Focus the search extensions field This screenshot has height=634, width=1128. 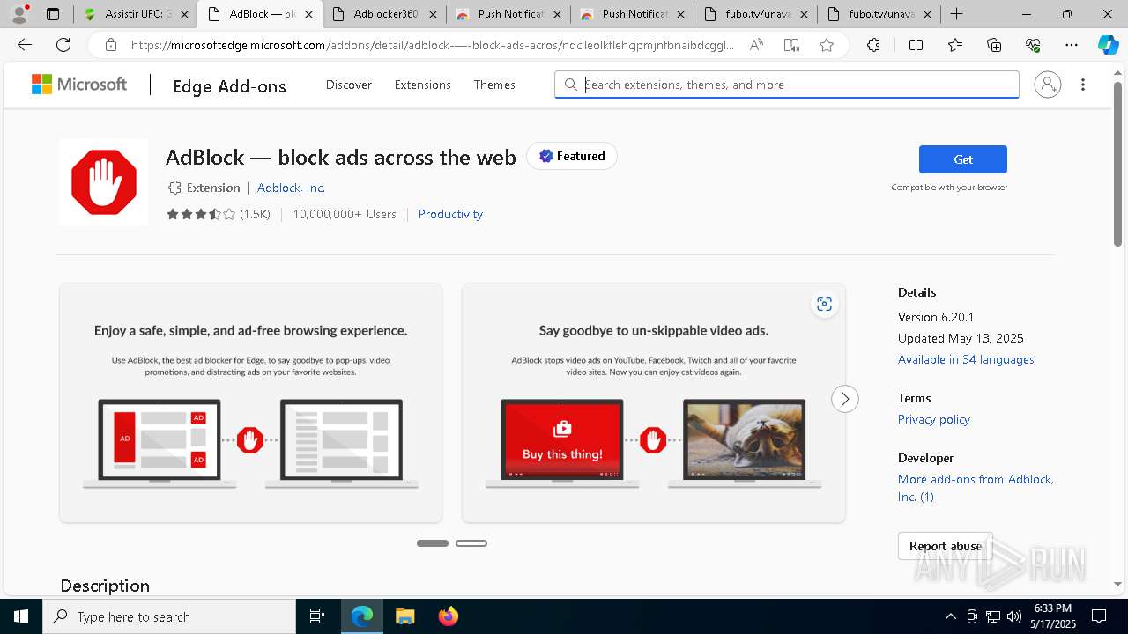[787, 85]
